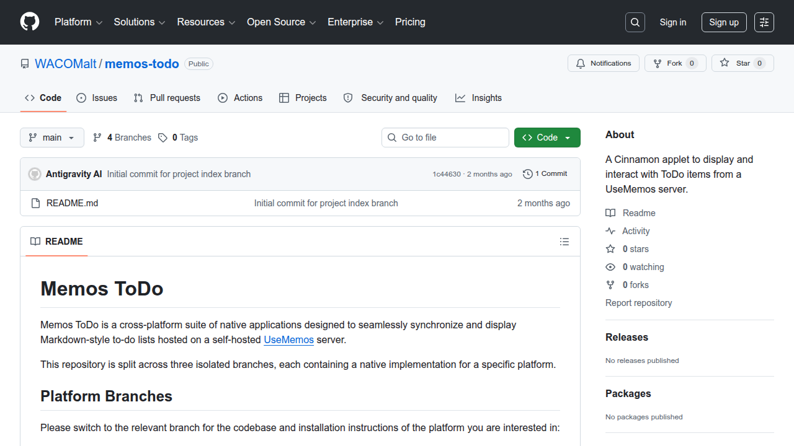
Task: Star this repository
Action: click(743, 63)
